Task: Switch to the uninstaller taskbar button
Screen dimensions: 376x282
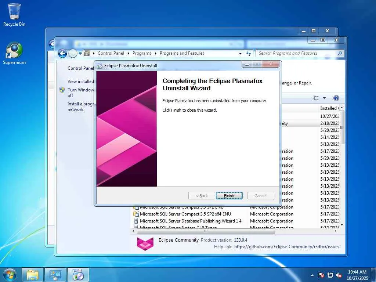Action: click(x=78, y=275)
